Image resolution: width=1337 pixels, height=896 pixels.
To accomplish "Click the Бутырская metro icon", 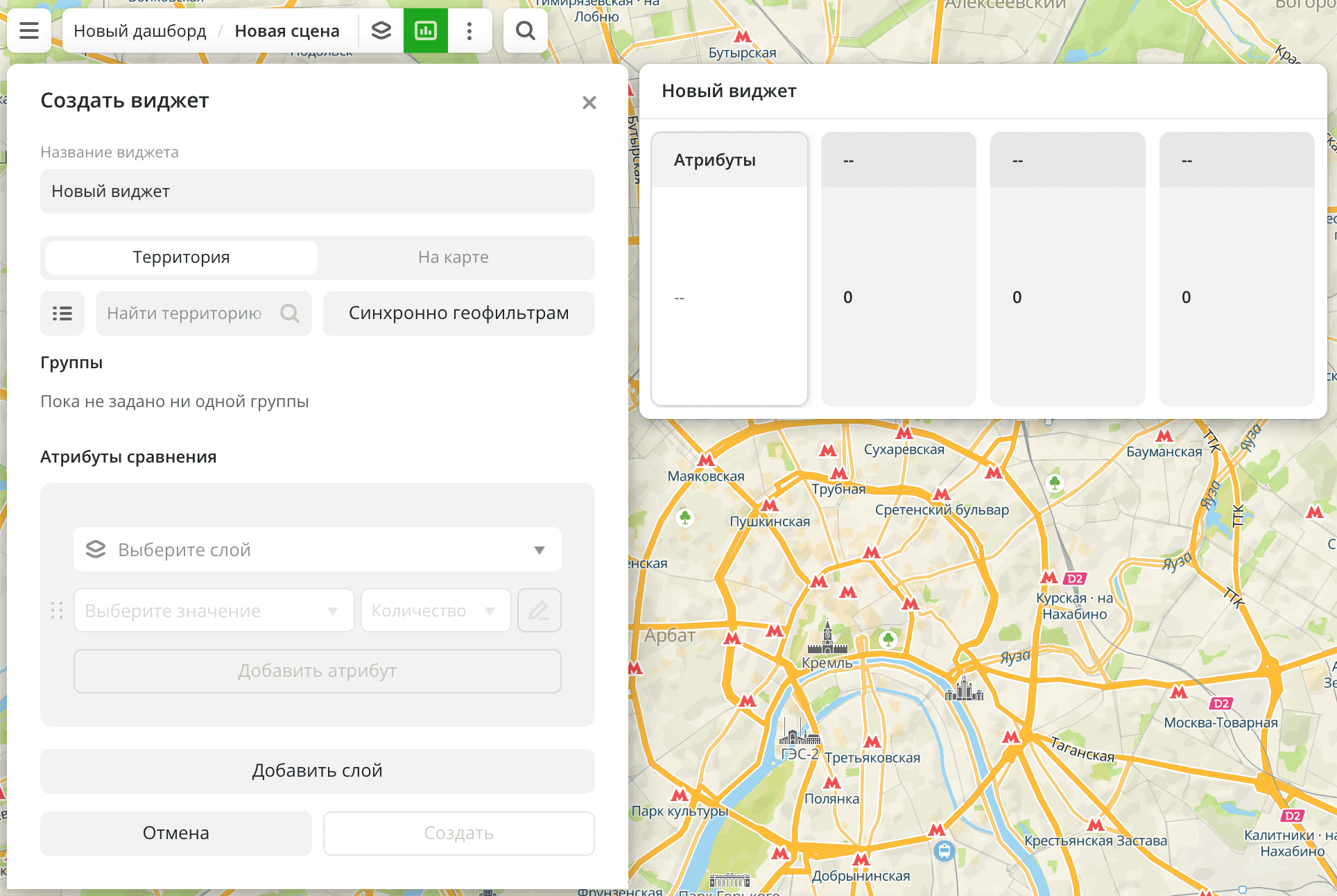I will click(x=743, y=36).
